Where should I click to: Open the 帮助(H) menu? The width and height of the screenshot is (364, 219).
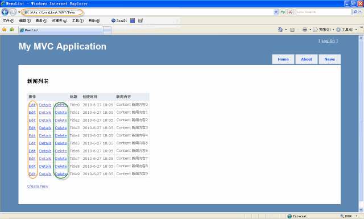(94, 20)
